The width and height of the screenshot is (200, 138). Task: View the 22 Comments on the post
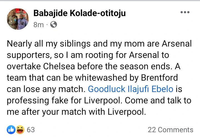tap(170, 130)
